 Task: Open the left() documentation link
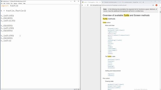(x=110, y=33)
